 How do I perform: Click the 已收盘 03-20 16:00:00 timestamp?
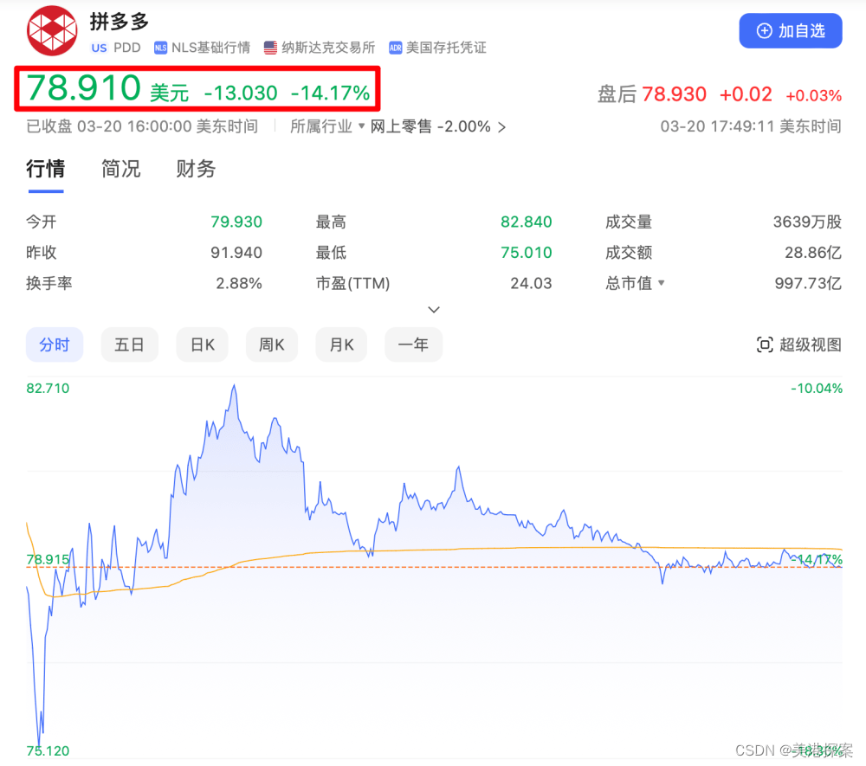pos(142,126)
